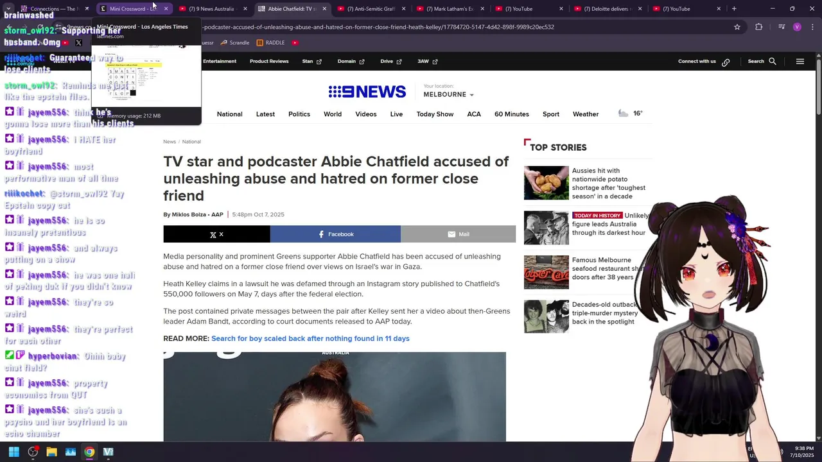Click the Connect with us link icon
Image resolution: width=822 pixels, height=462 pixels.
726,62
